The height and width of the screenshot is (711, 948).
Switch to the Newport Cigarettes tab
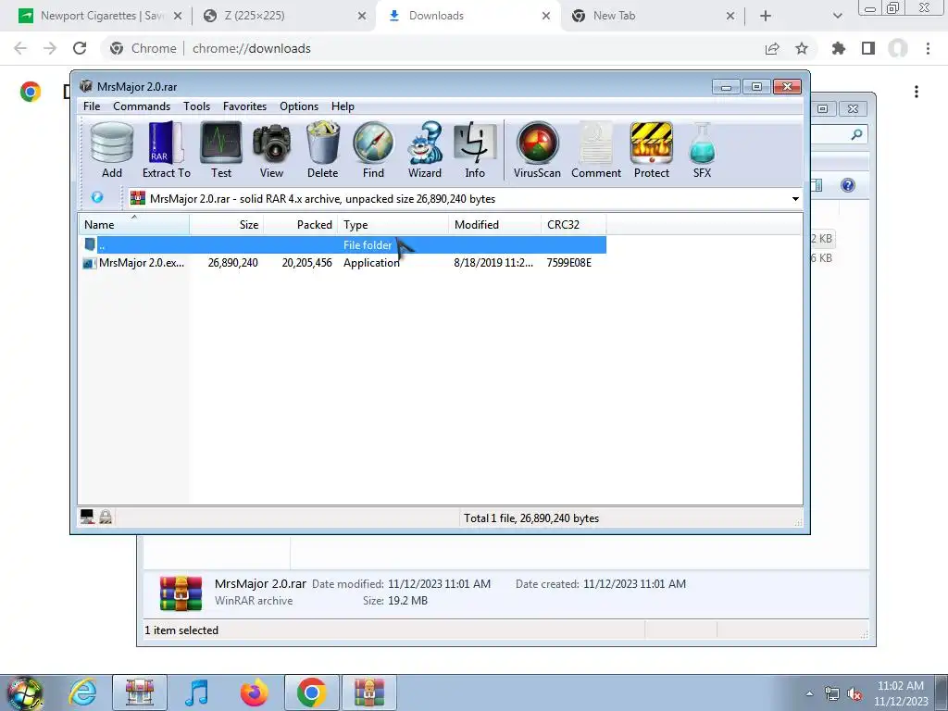click(x=100, y=16)
